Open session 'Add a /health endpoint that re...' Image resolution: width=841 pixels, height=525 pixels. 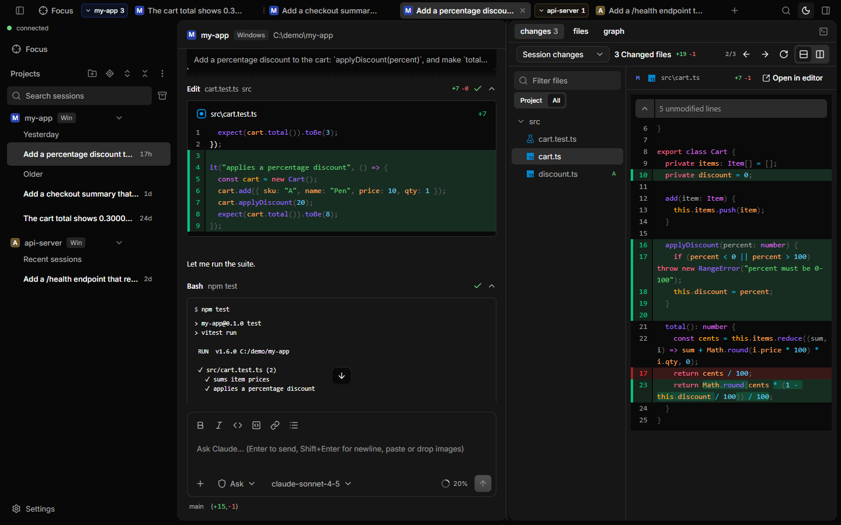coord(89,279)
